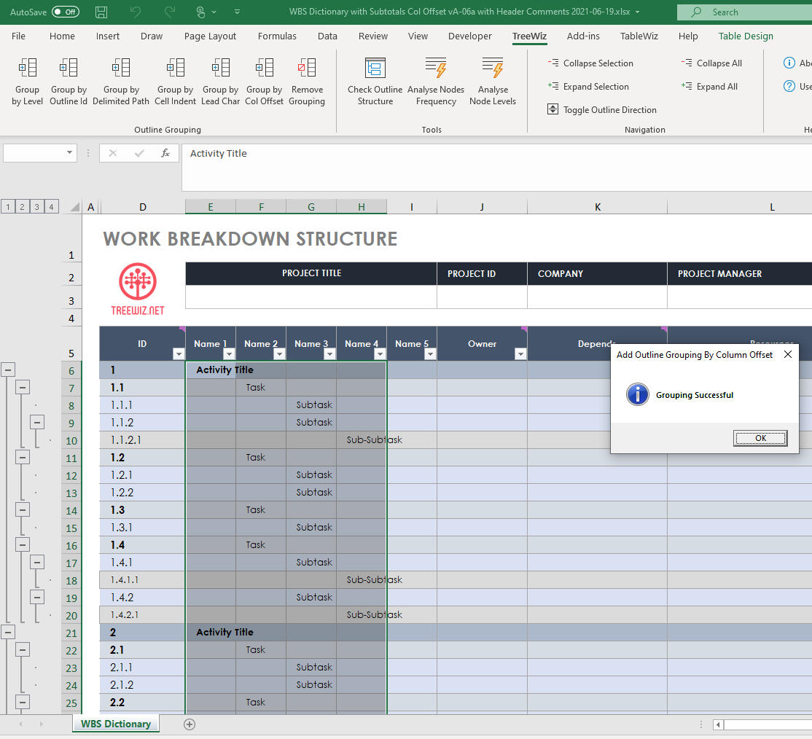Open the Owner column filter dropdown
This screenshot has width=812, height=739.
click(520, 354)
